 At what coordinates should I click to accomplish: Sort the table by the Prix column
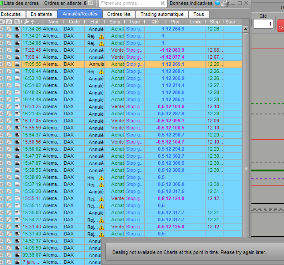tap(175, 22)
